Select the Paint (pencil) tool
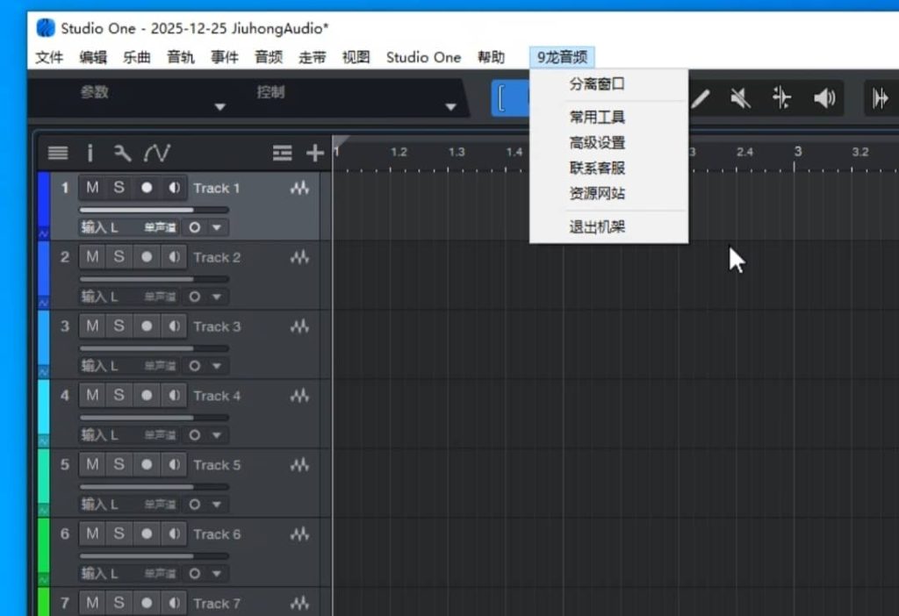The height and width of the screenshot is (616, 899). coord(700,98)
